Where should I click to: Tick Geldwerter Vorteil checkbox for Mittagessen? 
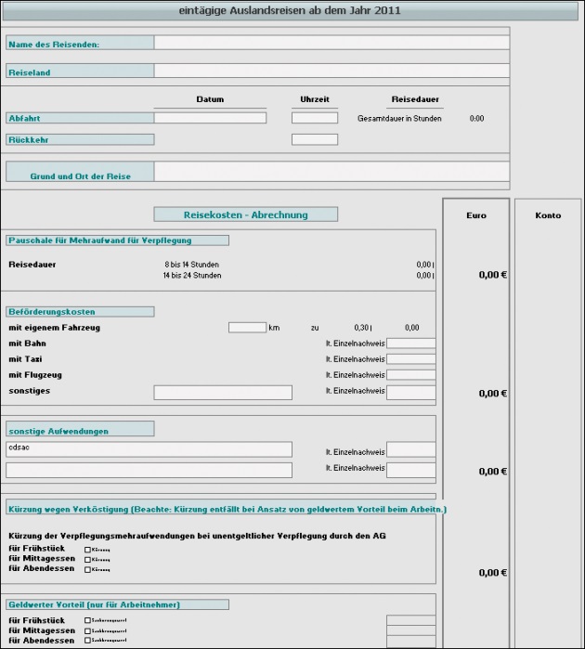pyautogui.click(x=88, y=630)
